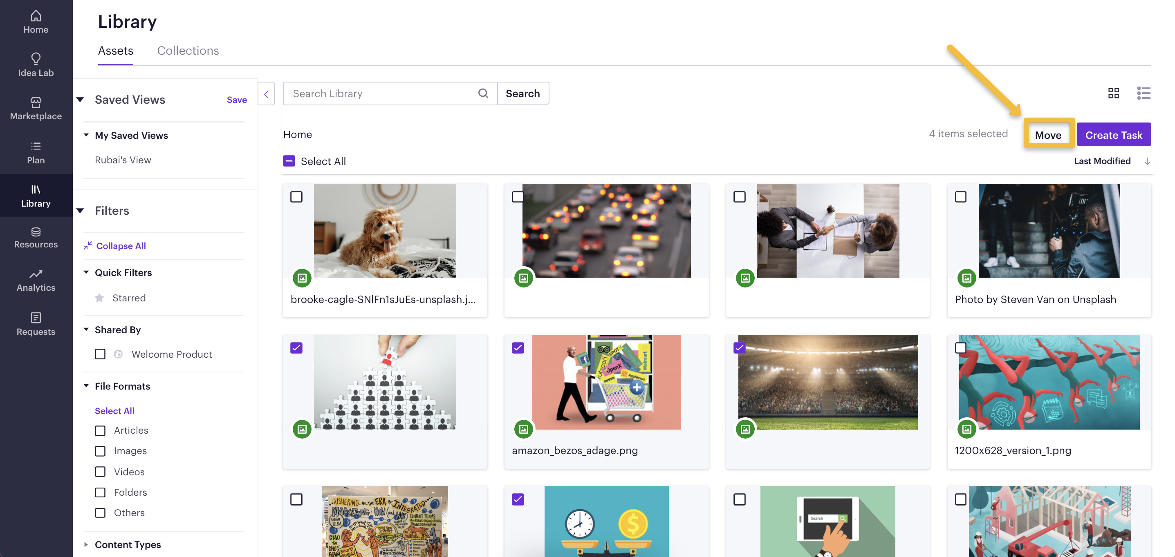Screen dimensions: 1175x557
Task: Open the Plan section
Action: click(x=36, y=153)
